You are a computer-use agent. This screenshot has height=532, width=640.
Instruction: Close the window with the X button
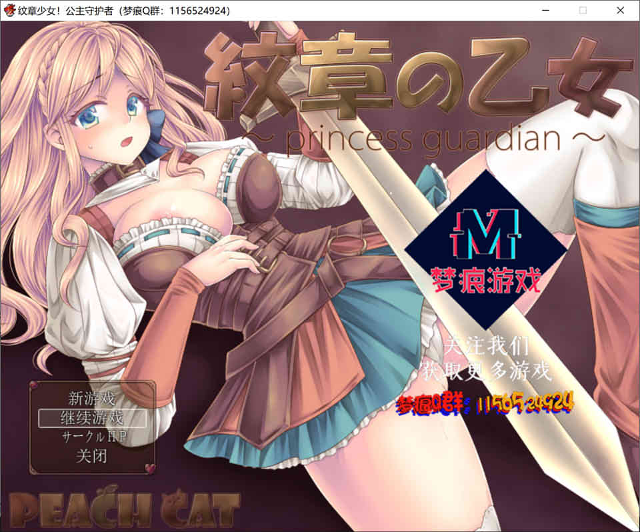pyautogui.click(x=619, y=10)
